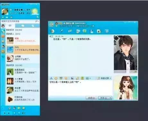Viewport: 148px width, 121px height.
Task: Click the sixth yellow icon in left sidebar
Action: tap(3, 52)
